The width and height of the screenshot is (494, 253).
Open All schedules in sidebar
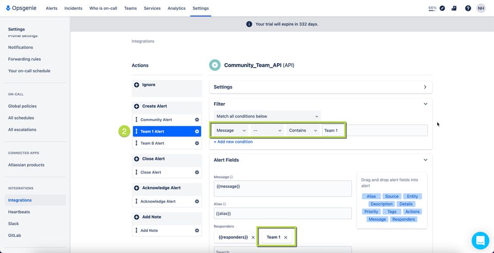(21, 118)
